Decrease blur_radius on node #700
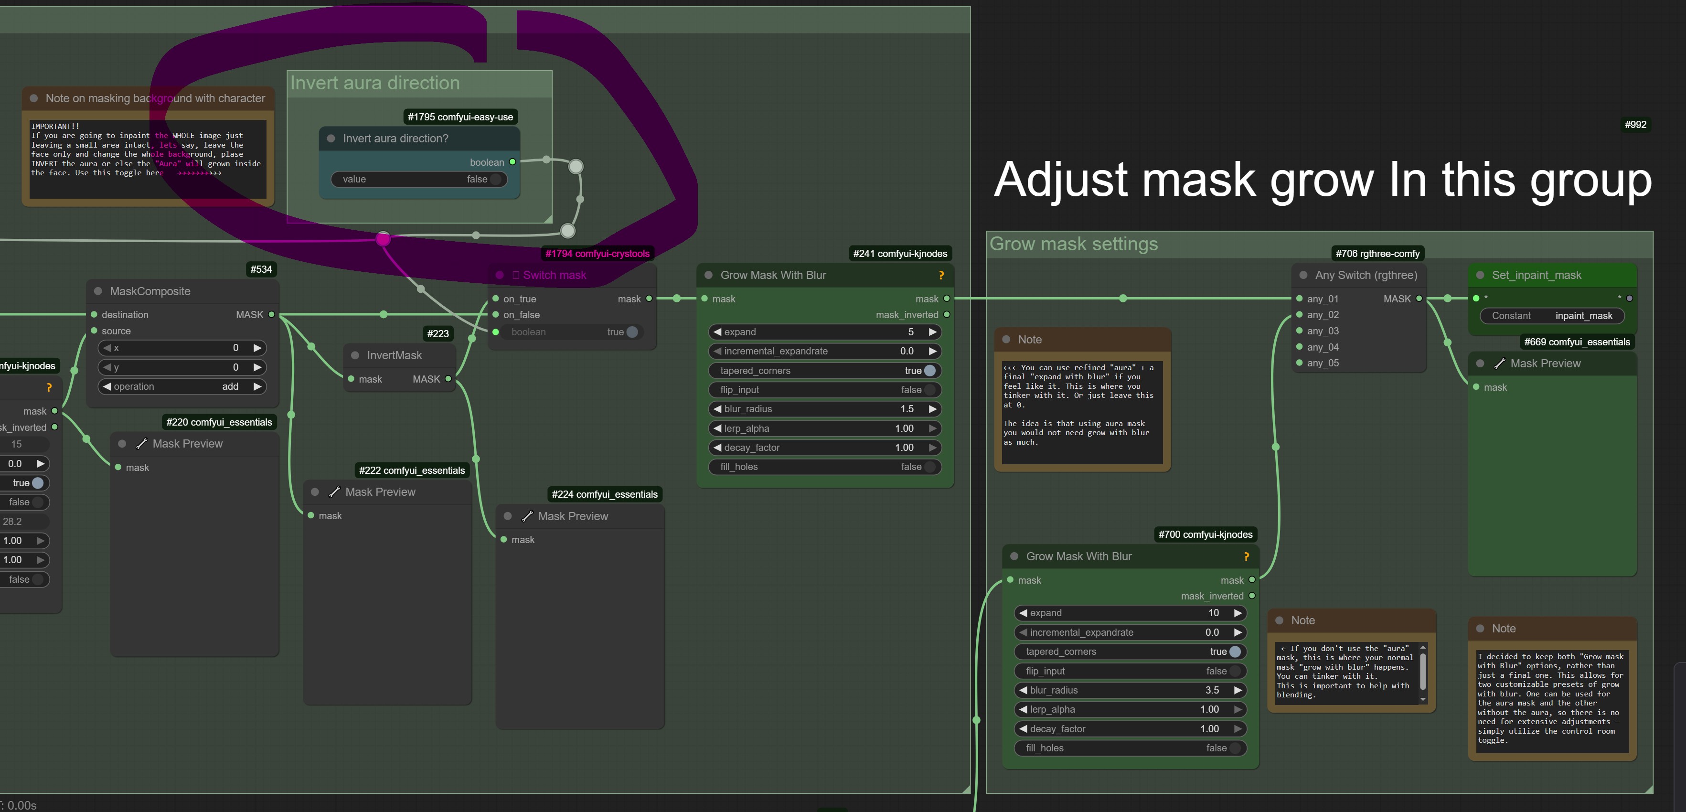The height and width of the screenshot is (812, 1686). (x=1023, y=690)
